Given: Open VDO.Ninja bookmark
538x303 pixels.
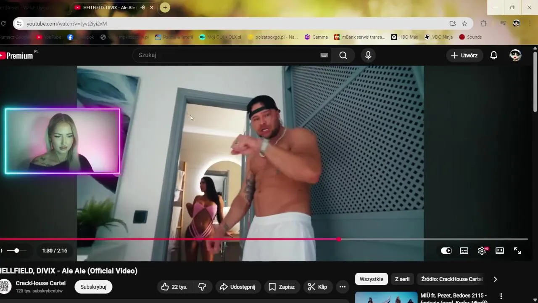Looking at the screenshot, I should (x=438, y=37).
